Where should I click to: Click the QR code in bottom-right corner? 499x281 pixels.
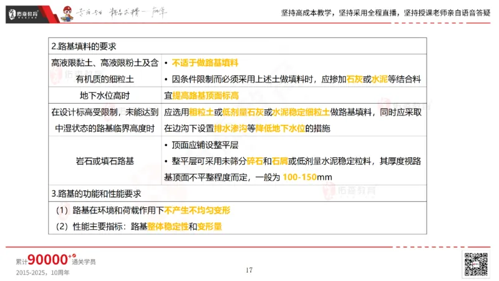pos(476,264)
